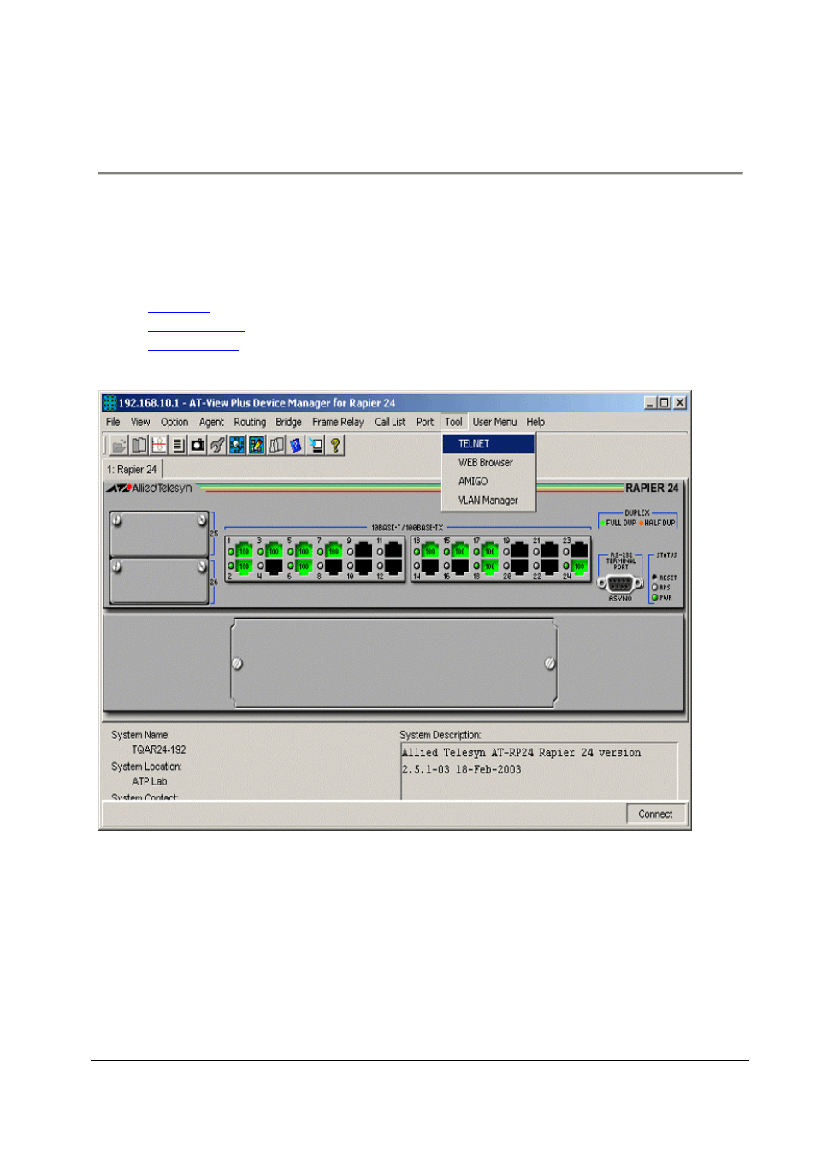Click expansion slot 25 blank plate
This screenshot has height=1155, width=816.
click(159, 534)
